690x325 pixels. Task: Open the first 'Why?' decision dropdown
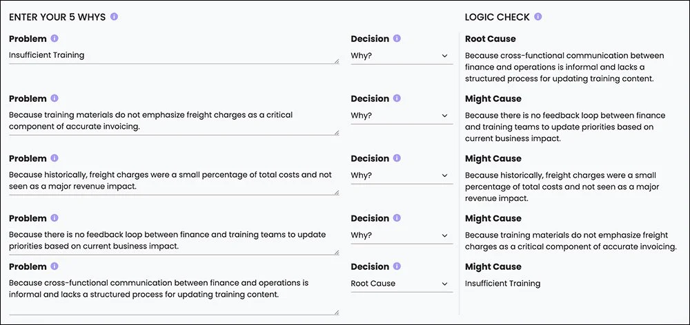pos(400,56)
